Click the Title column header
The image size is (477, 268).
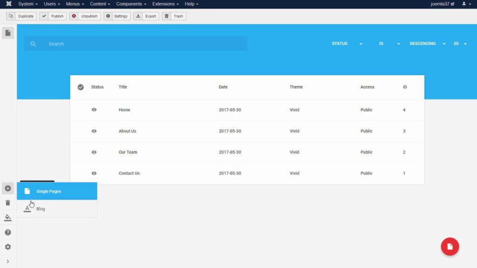coord(123,87)
